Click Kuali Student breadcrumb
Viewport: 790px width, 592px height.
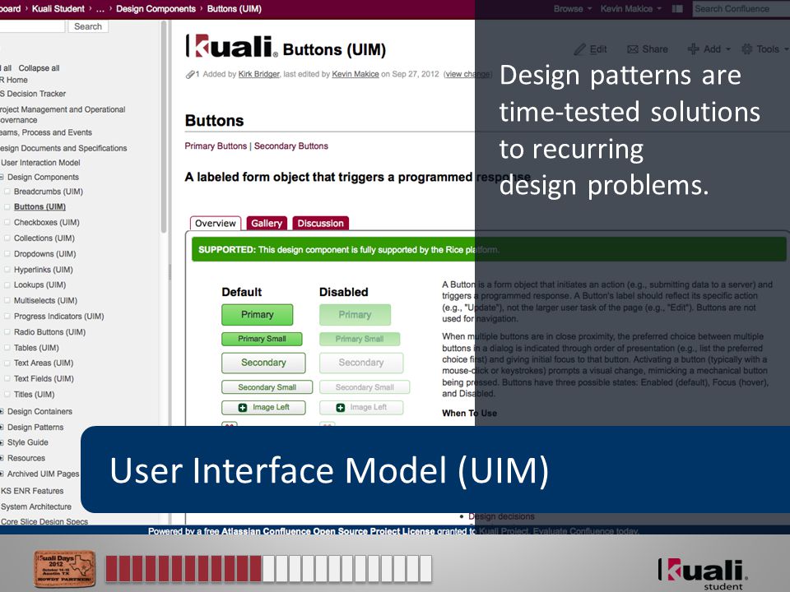pos(58,8)
